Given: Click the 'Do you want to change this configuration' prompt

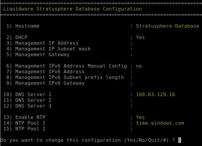Looking at the screenshot, I should click(x=61, y=140).
